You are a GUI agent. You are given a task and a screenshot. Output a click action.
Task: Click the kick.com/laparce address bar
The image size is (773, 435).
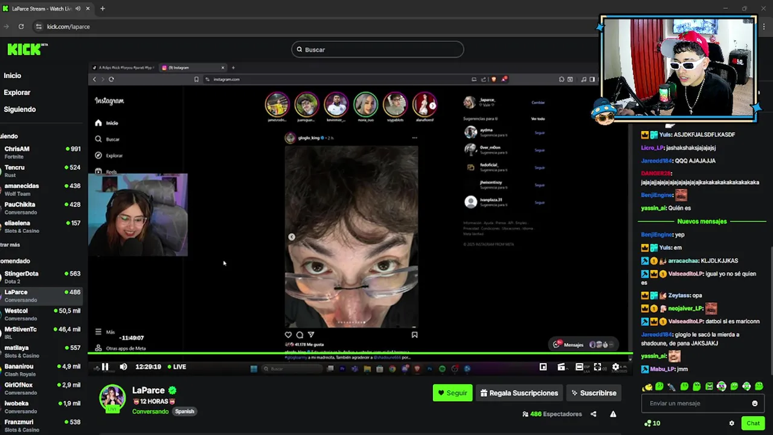pyautogui.click(x=68, y=27)
